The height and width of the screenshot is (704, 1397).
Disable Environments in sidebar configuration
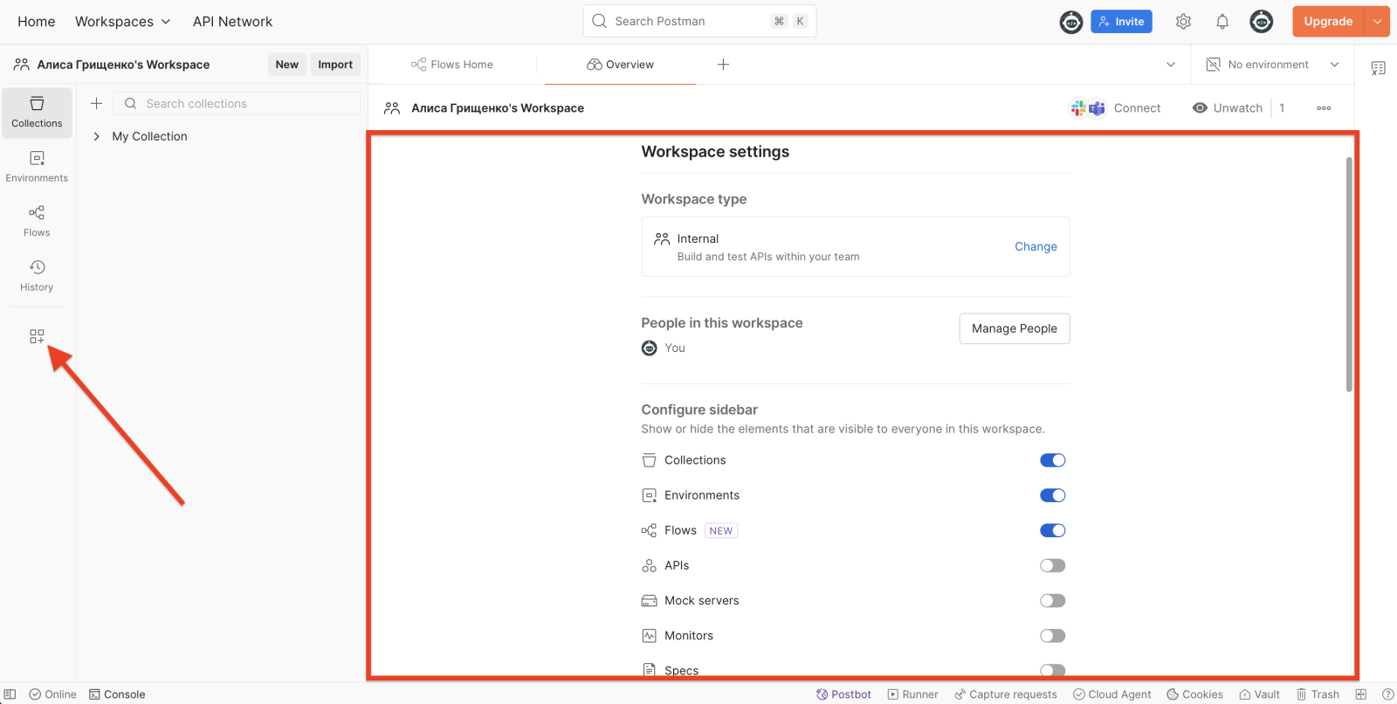pyautogui.click(x=1052, y=495)
